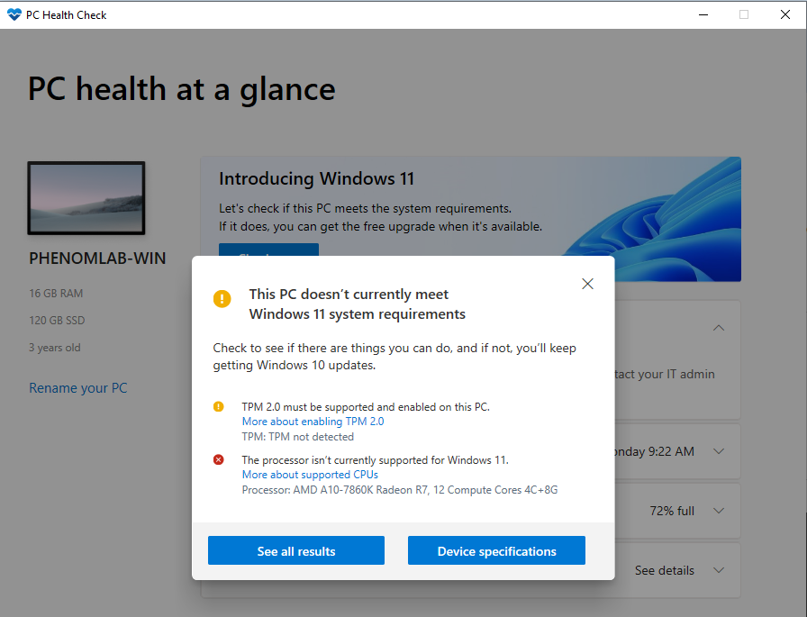Expand the 72% full storage section
This screenshot has height=617, width=807.
tap(719, 511)
